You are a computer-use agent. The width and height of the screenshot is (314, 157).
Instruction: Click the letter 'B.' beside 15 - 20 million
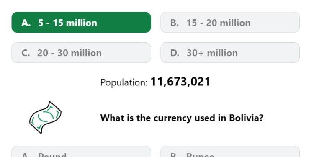tap(175, 23)
